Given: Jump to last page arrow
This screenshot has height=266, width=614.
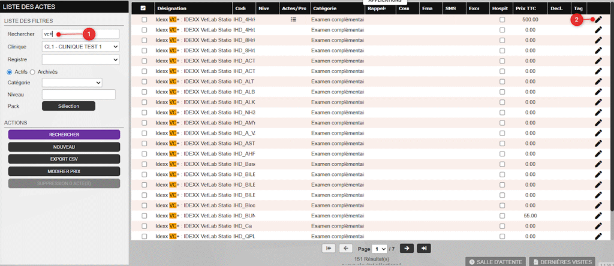Looking at the screenshot, I should pyautogui.click(x=424, y=248).
